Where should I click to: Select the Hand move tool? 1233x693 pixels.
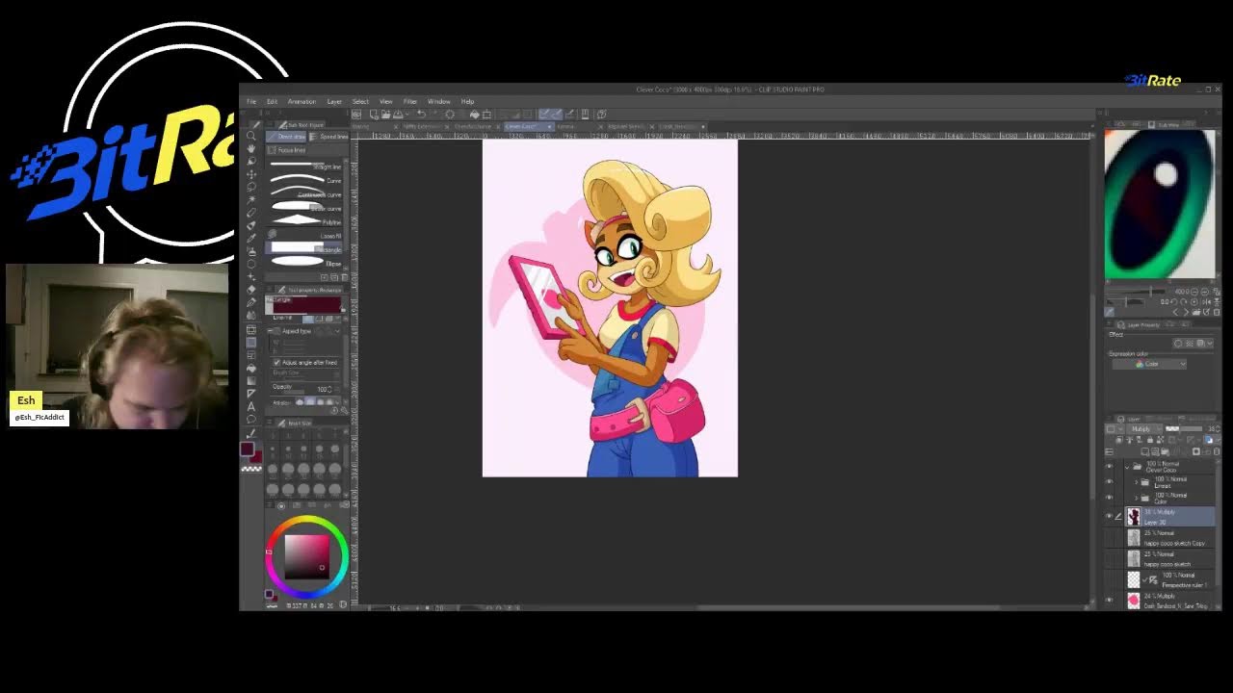(x=252, y=148)
